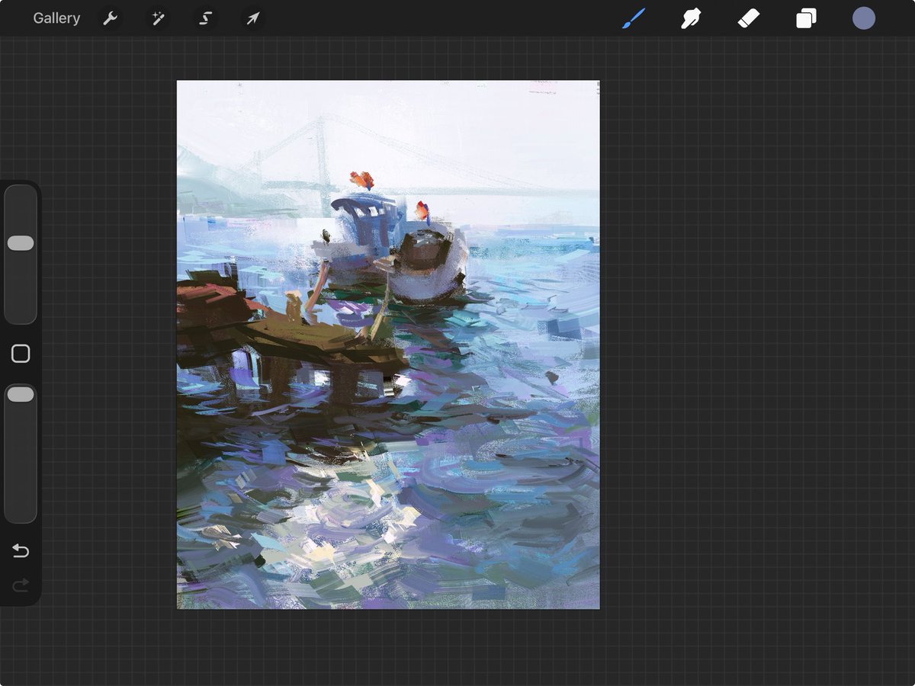This screenshot has width=915, height=686.
Task: Activate the Transform arrow tool
Action: (x=252, y=18)
